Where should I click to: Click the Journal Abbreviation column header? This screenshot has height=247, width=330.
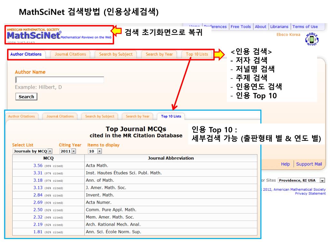click(x=171, y=158)
